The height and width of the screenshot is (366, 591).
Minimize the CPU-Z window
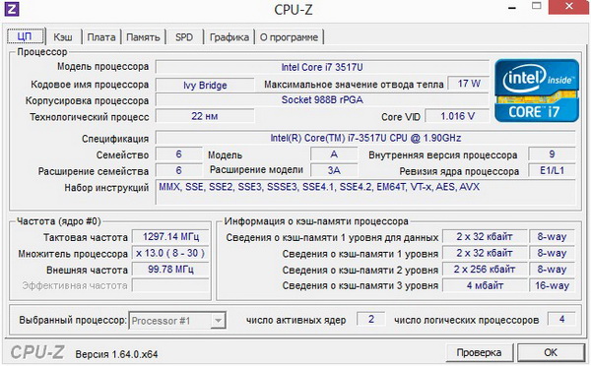pyautogui.click(x=512, y=7)
